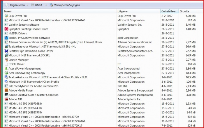Image resolution: width=204 pixels, height=128 pixels.
Task: Click the NVIDIA Drivers icon
Action: pyautogui.click(x=6, y=33)
